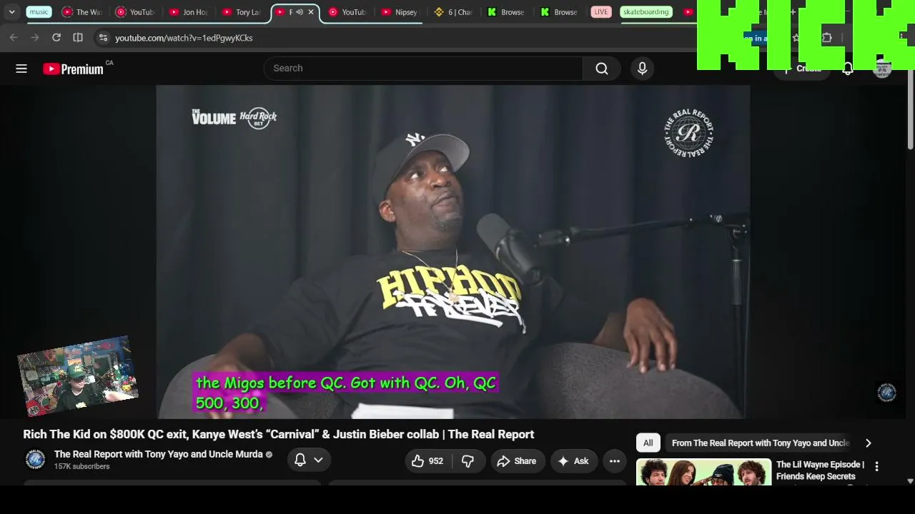915x514 pixels.
Task: Open the notifications bell in the header
Action: (x=847, y=69)
